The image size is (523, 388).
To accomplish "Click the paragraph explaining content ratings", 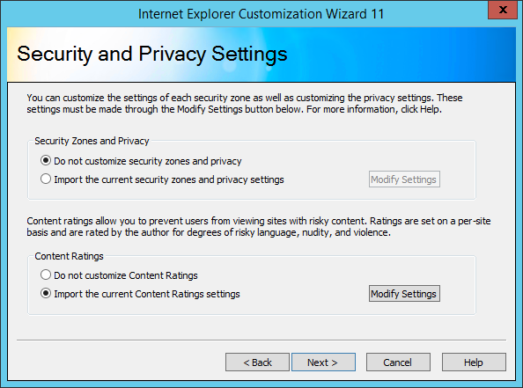I will coord(259,227).
